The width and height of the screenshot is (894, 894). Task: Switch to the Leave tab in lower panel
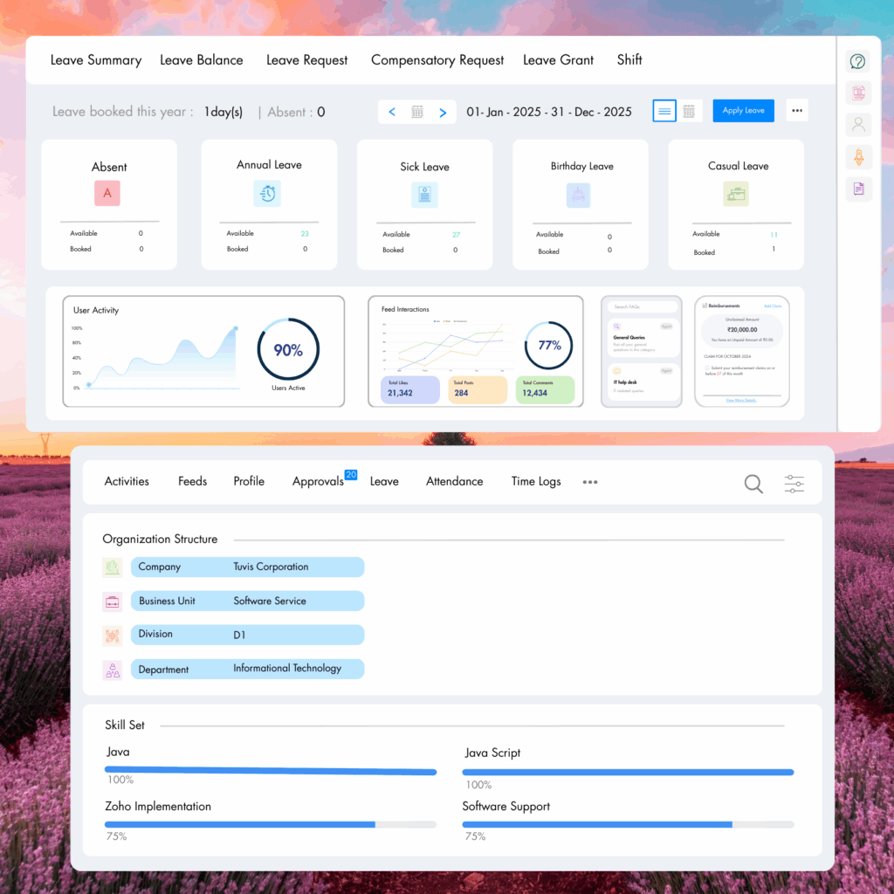pos(384,481)
